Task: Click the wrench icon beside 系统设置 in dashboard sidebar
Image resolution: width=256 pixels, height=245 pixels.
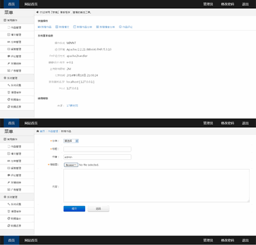Action: click(9, 85)
